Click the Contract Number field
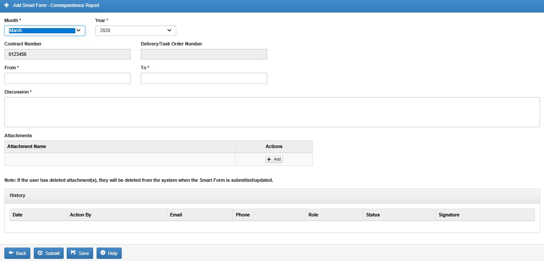The width and height of the screenshot is (544, 261). [67, 55]
